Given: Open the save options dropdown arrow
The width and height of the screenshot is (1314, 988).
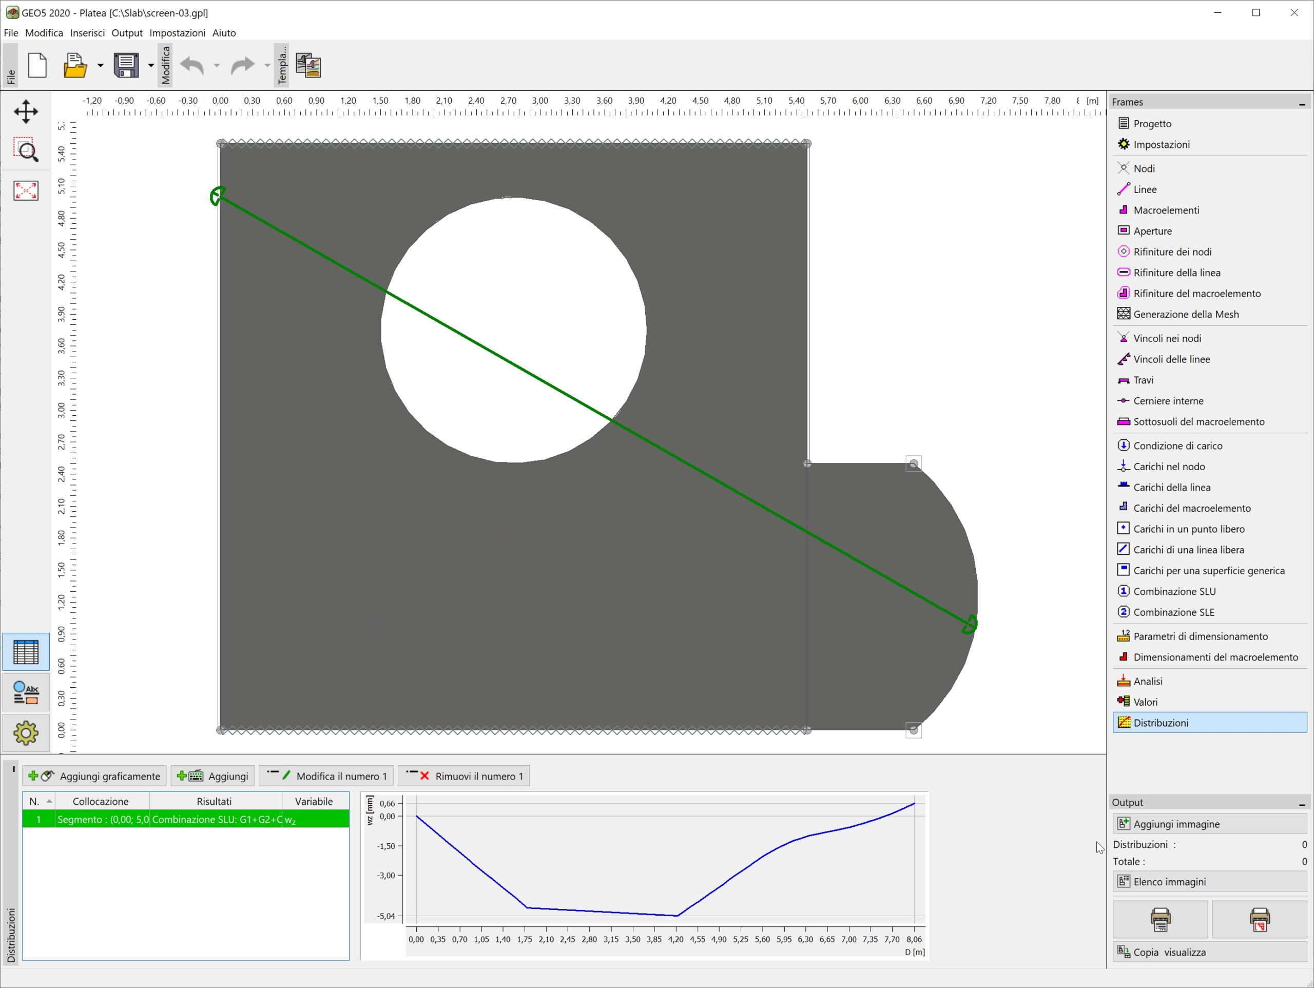Looking at the screenshot, I should coord(151,65).
